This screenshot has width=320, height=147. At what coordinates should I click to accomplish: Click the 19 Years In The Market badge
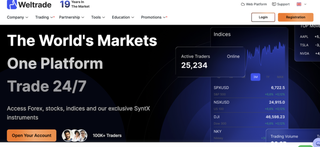point(75,4)
